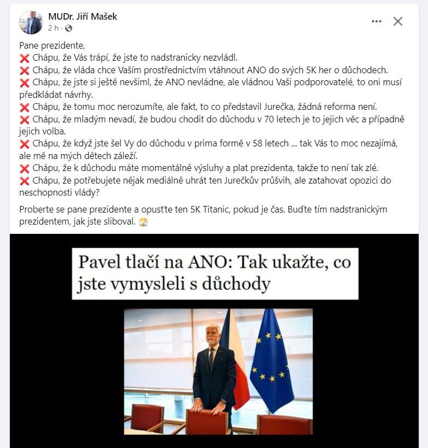Click the red X before "k důchodu máte" line
428x448 pixels.
coord(25,169)
